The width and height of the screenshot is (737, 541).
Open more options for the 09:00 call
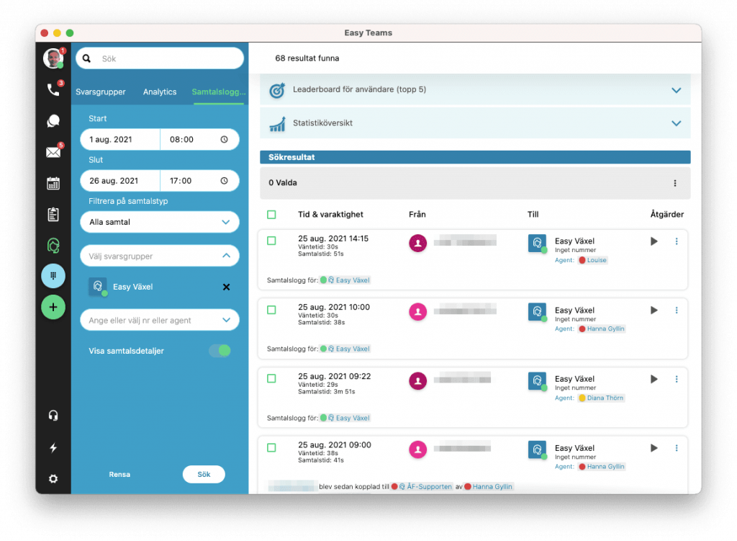pyautogui.click(x=677, y=448)
